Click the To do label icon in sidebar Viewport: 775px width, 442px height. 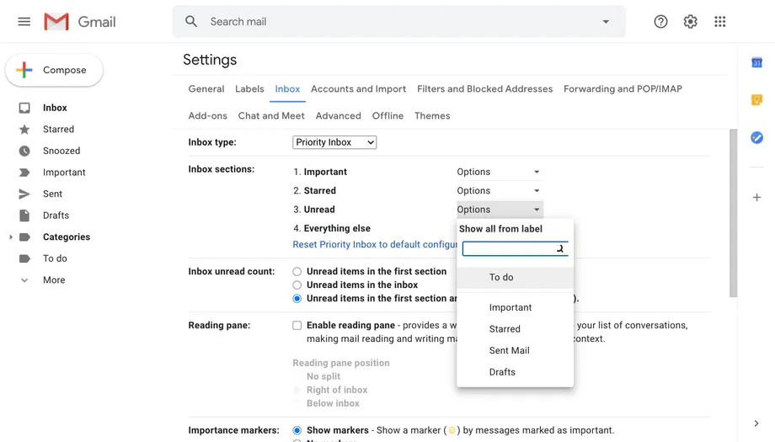pyautogui.click(x=24, y=258)
